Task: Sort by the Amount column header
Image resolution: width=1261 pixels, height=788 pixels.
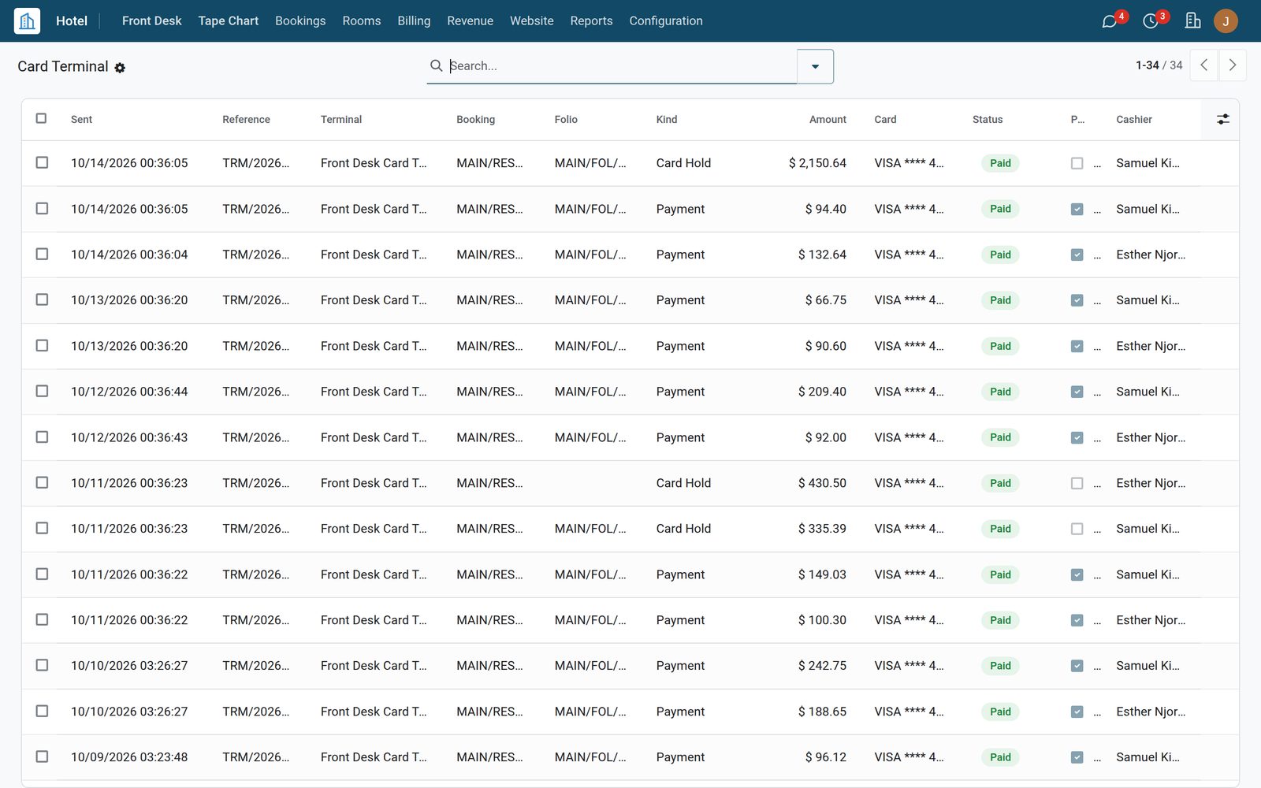Action: 828,119
